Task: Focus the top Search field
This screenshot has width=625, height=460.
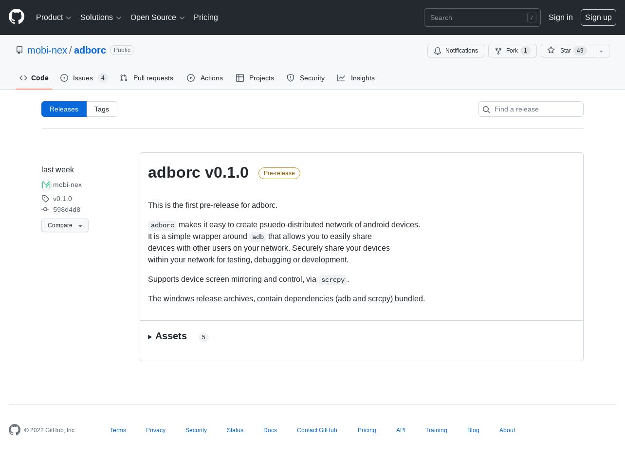Action: 482,18
